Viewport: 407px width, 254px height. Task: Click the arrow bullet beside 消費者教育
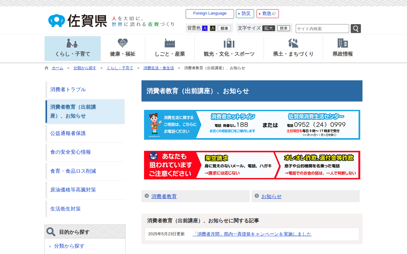tap(147, 196)
